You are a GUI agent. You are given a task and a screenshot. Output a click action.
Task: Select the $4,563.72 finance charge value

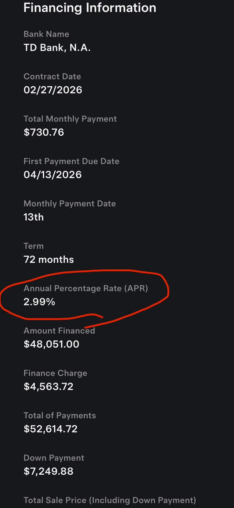pyautogui.click(x=48, y=387)
